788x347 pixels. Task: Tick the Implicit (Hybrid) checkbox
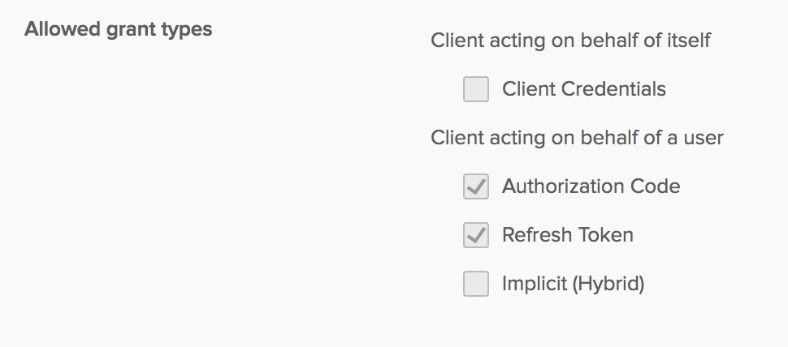[x=476, y=284]
